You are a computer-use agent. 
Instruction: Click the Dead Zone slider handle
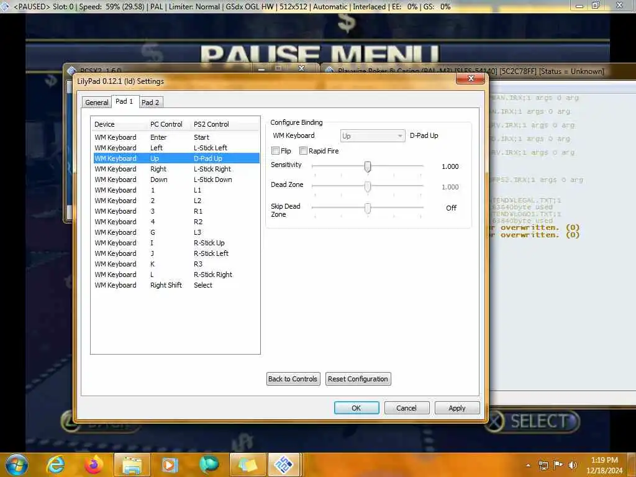368,186
